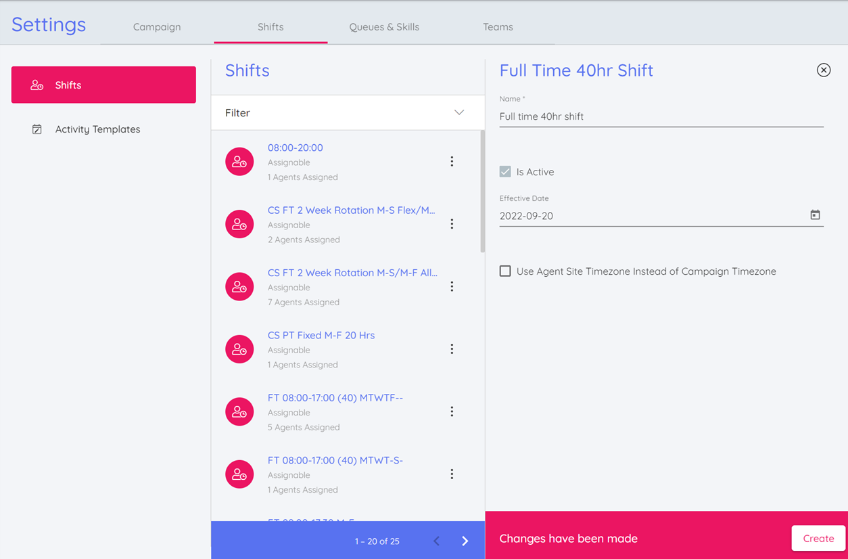The width and height of the screenshot is (848, 559).
Task: Expand the Filter dropdown
Action: [x=458, y=112]
